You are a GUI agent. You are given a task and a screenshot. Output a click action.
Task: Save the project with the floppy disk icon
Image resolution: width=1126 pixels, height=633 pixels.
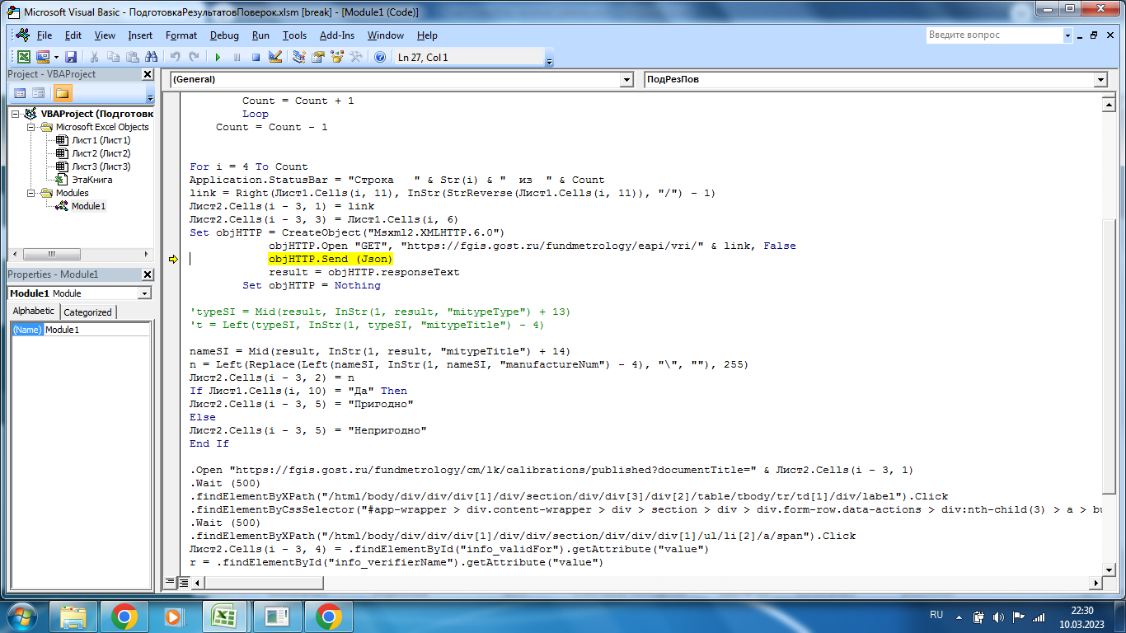[71, 57]
